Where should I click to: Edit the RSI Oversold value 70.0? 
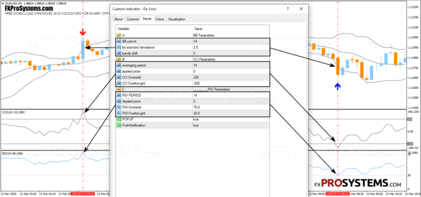[x=230, y=107]
